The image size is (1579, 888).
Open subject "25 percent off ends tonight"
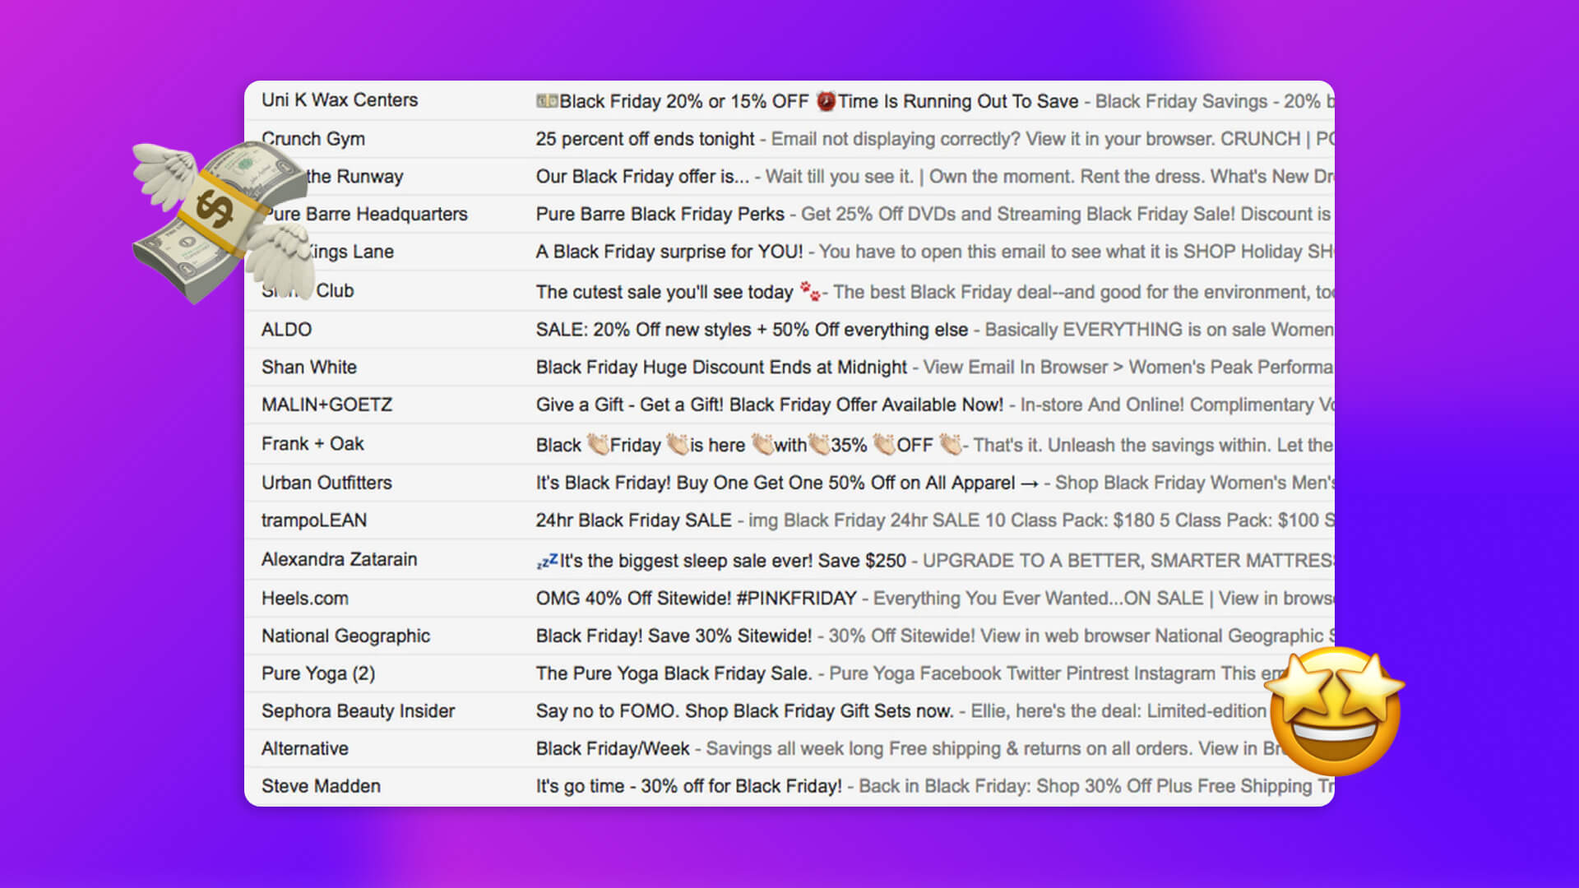pyautogui.click(x=645, y=139)
